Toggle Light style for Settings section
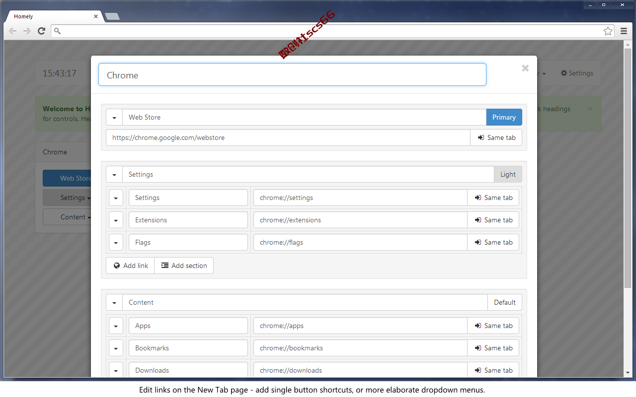Image resolution: width=636 pixels, height=397 pixels. [x=508, y=174]
